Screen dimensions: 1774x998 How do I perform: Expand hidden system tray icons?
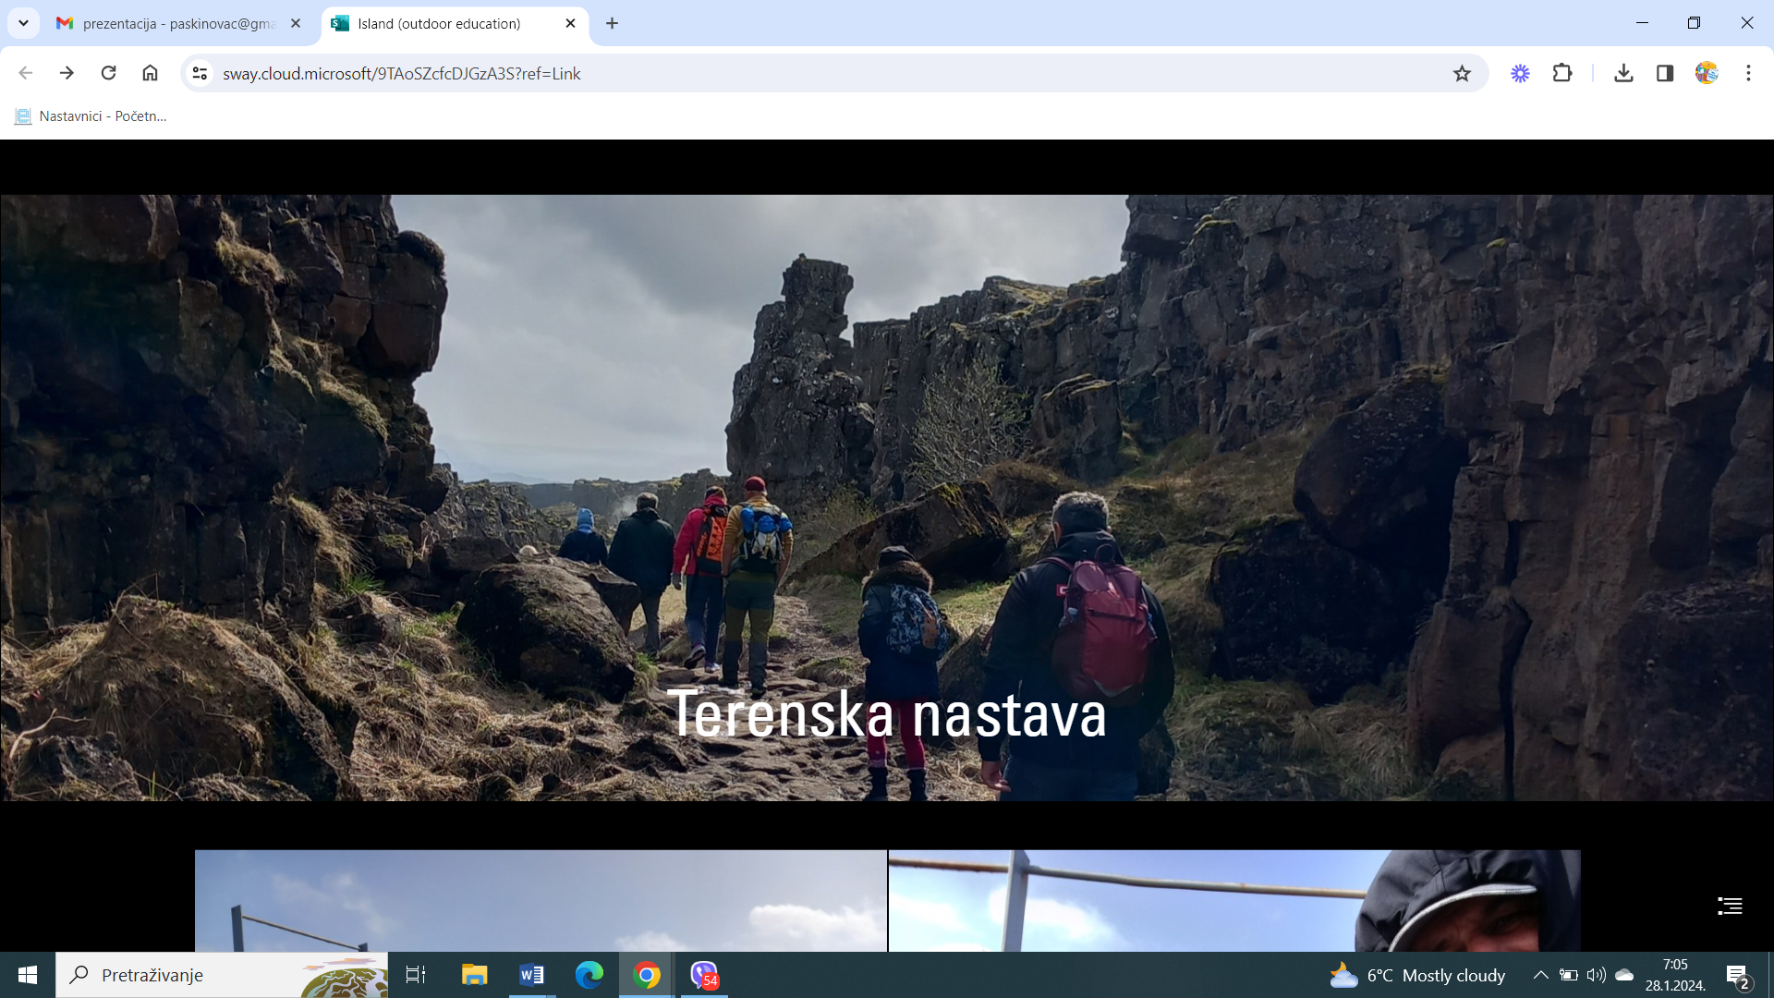coord(1540,975)
